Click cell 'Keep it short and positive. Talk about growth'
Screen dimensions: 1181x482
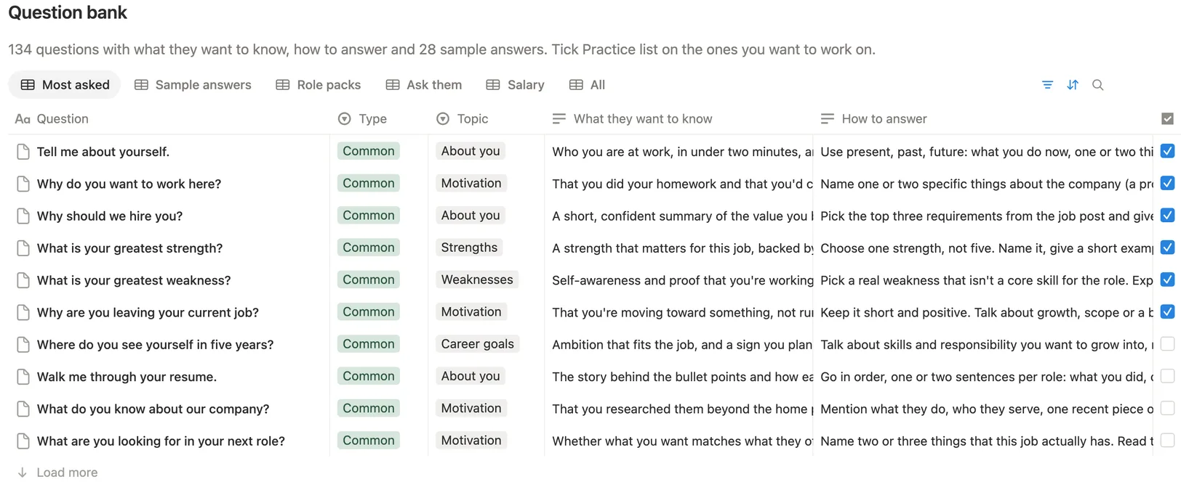coord(984,312)
